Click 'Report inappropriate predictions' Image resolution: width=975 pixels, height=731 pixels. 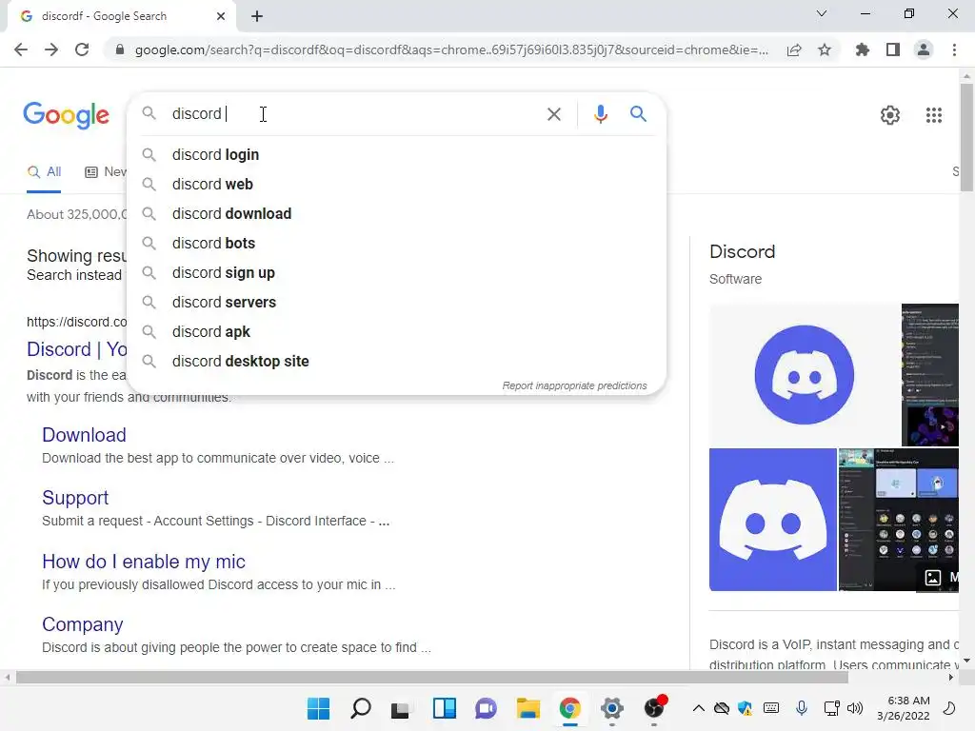pyautogui.click(x=574, y=386)
